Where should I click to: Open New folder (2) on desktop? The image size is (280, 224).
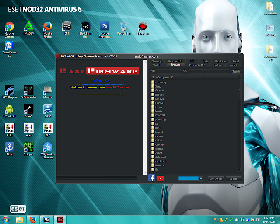(270, 53)
